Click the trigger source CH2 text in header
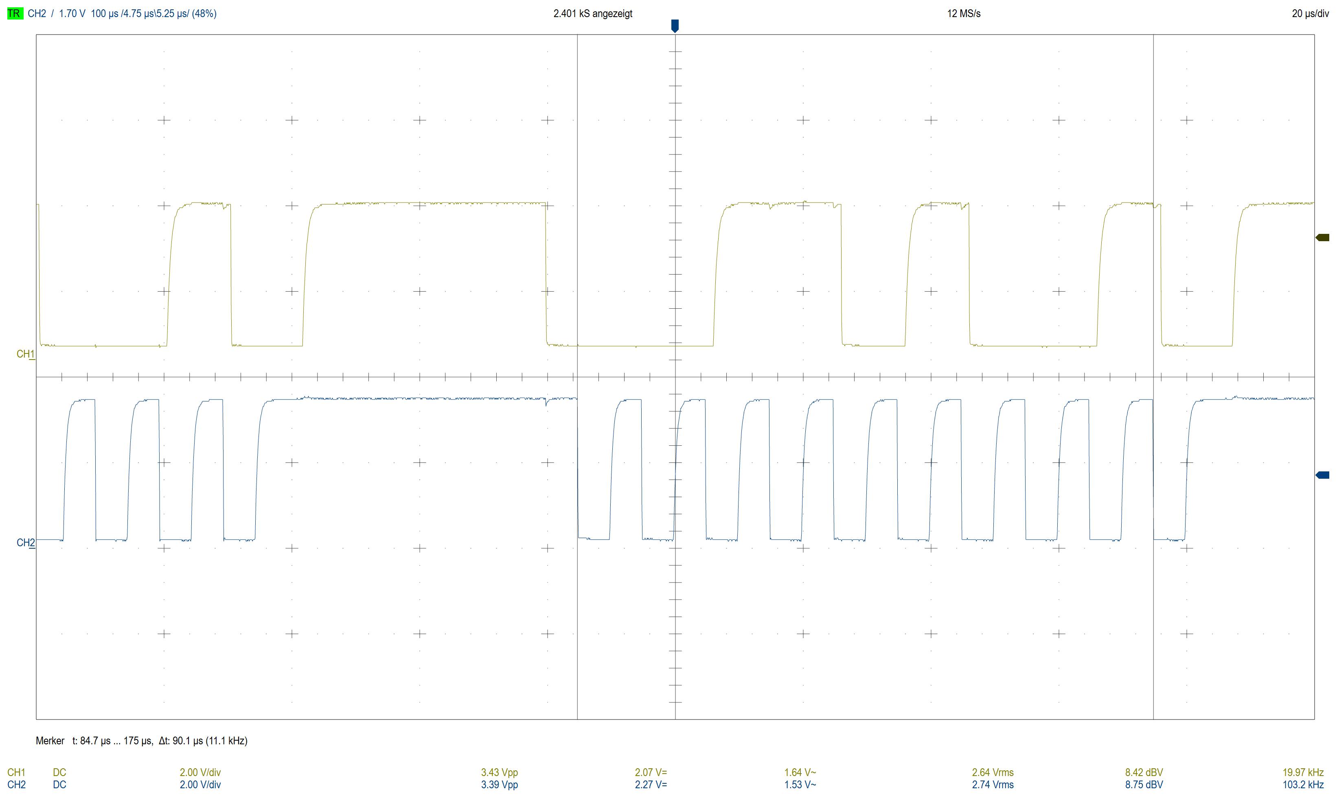Screen dimensions: 1337x798 coord(37,13)
